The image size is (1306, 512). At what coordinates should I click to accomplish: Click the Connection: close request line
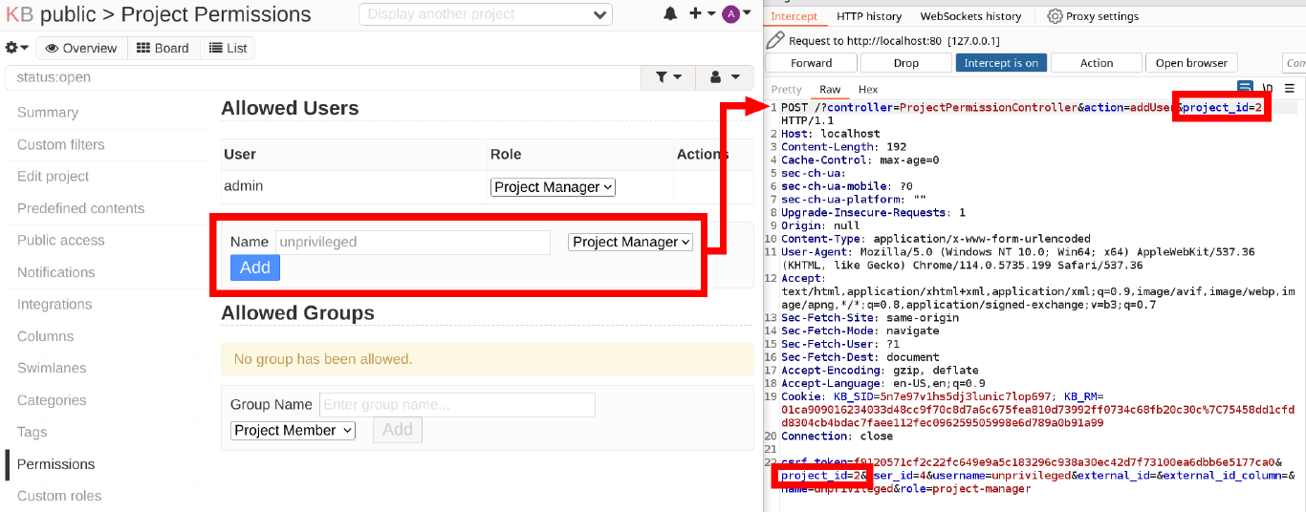[837, 437]
